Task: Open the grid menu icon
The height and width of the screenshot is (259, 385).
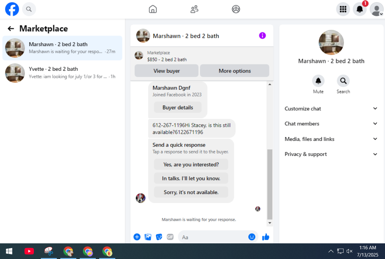Action: 343,9
